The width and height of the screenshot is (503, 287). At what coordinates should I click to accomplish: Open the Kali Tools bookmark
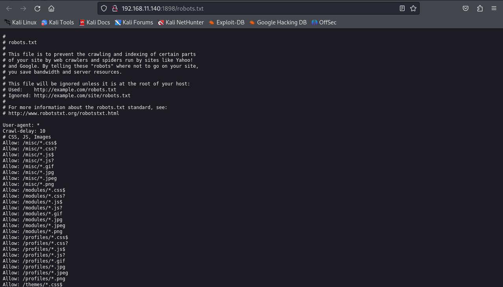pos(57,22)
